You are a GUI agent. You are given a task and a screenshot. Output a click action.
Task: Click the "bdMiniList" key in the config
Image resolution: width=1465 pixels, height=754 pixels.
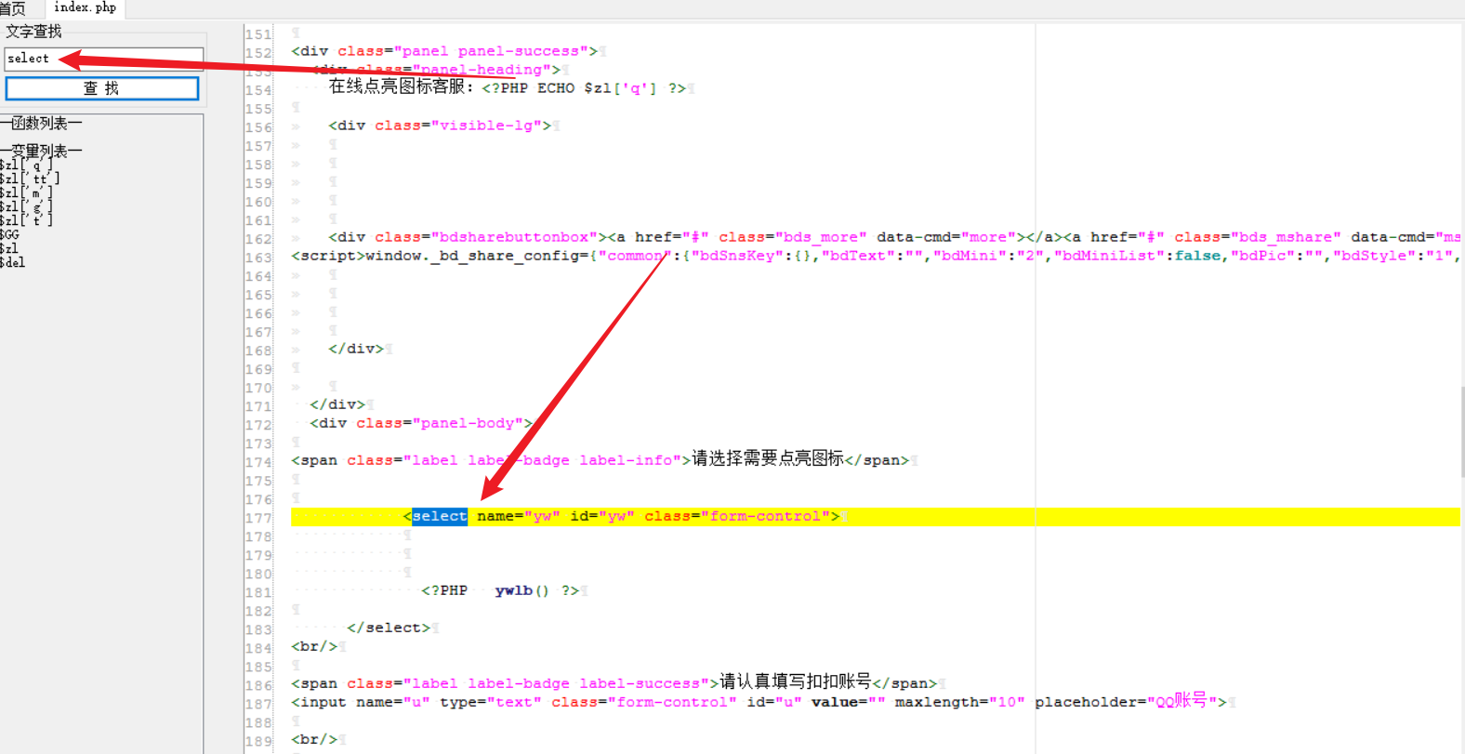point(1109,256)
